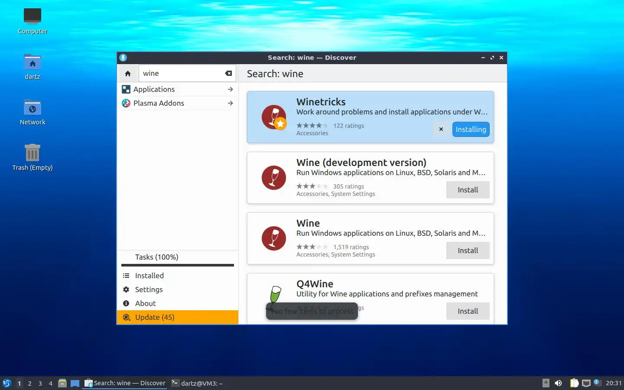The width and height of the screenshot is (624, 390).
Task: Open the volume control tray icon
Action: click(x=559, y=383)
